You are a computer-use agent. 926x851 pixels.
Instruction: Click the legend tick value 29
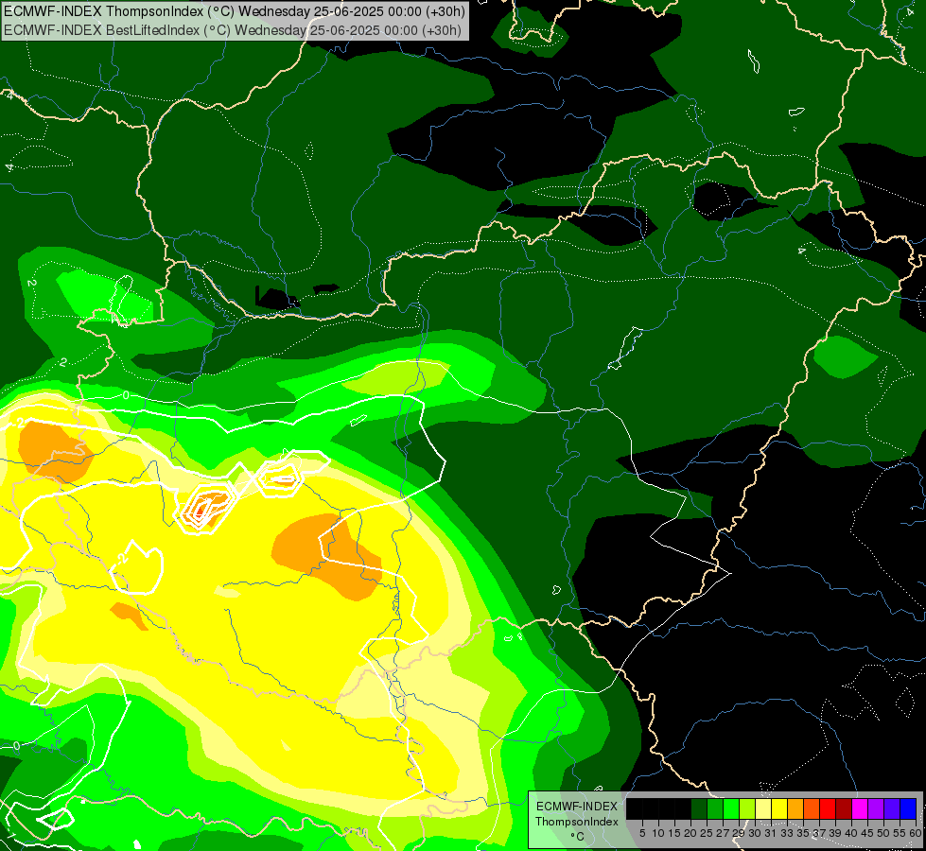[x=739, y=833]
